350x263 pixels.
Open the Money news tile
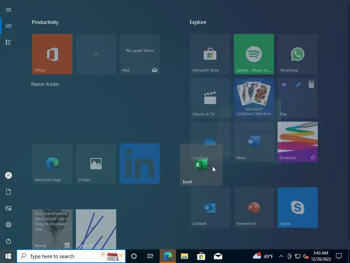tap(52, 229)
